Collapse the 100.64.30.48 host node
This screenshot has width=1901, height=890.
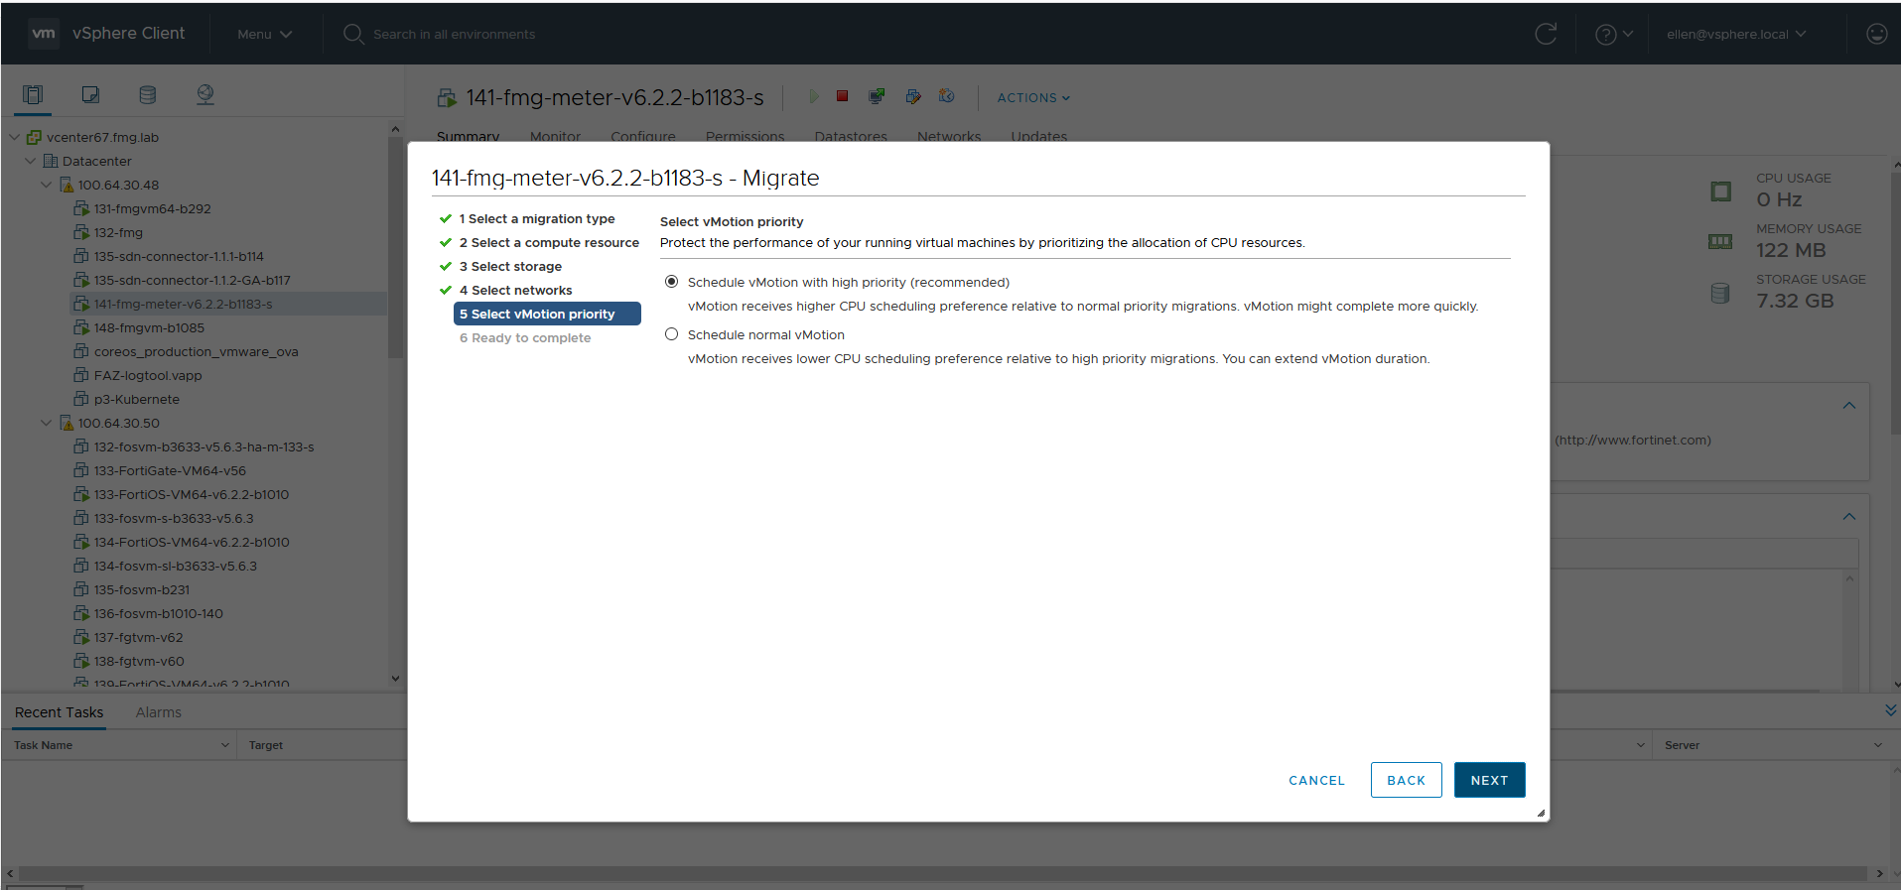(47, 185)
